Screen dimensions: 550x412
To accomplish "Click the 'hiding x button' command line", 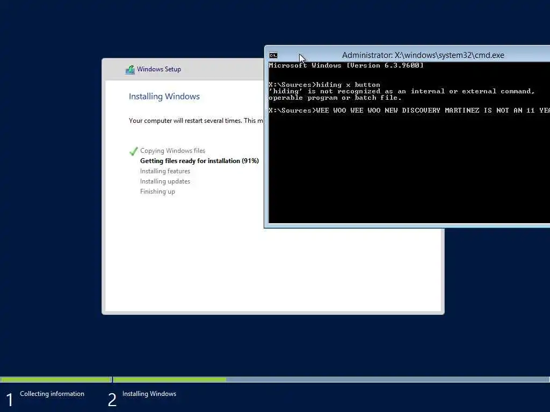I will (324, 84).
